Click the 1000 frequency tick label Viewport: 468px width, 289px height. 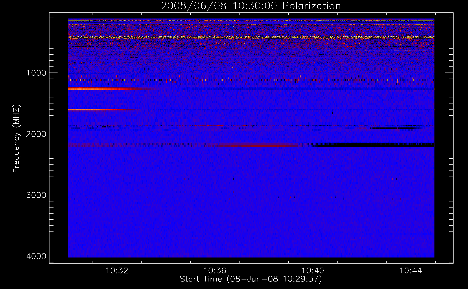pos(36,73)
